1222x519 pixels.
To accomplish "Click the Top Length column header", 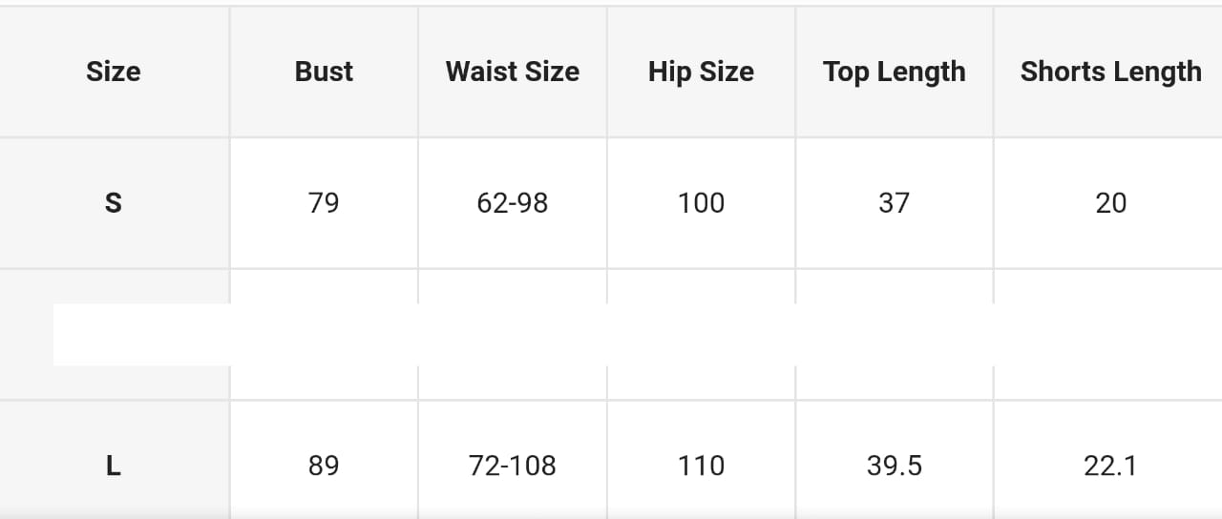I will pyautogui.click(x=895, y=72).
